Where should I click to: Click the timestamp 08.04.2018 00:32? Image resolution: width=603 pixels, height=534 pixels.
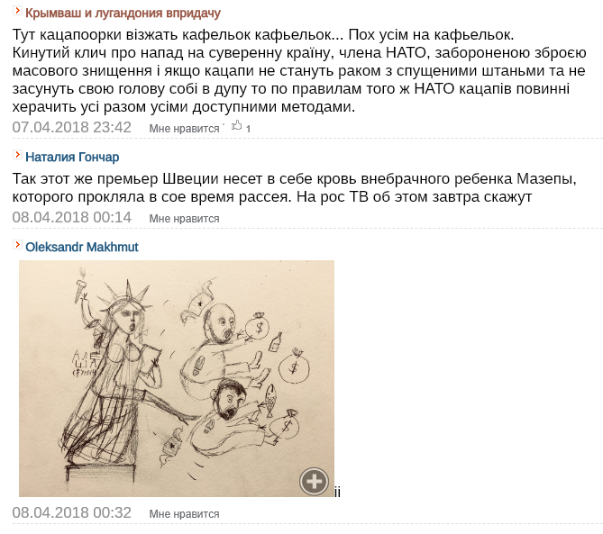(71, 513)
